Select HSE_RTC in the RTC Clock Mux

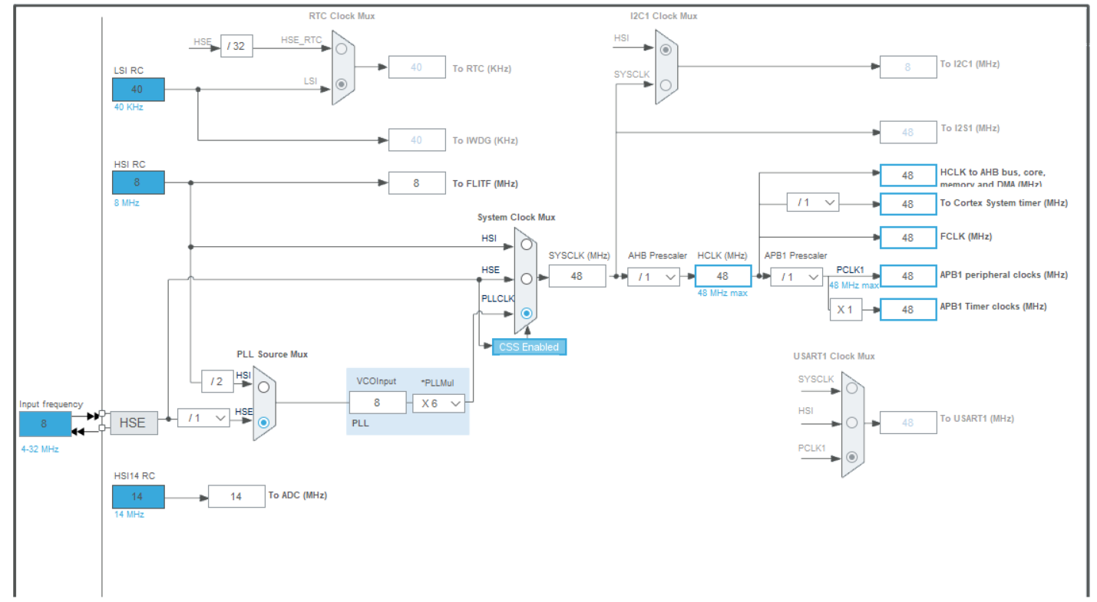(342, 48)
